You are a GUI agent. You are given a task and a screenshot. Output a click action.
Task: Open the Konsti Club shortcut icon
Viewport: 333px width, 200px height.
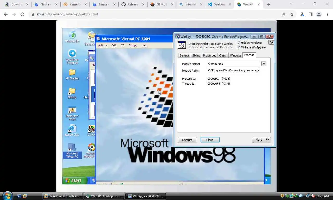[x=72, y=131]
